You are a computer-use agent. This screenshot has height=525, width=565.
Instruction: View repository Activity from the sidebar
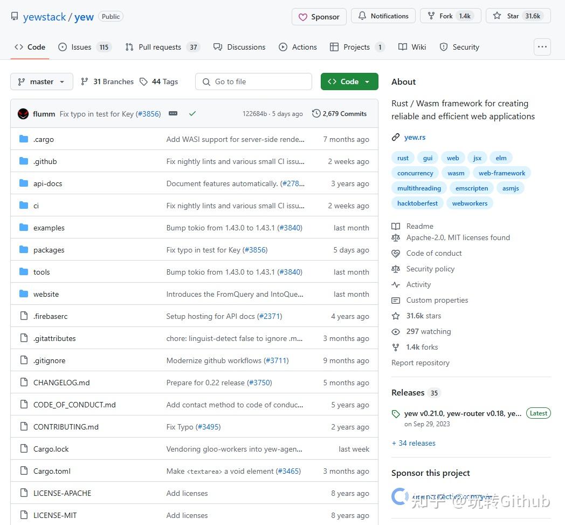click(418, 284)
